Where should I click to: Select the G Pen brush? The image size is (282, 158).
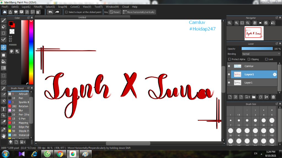pyautogui.click(x=18, y=119)
